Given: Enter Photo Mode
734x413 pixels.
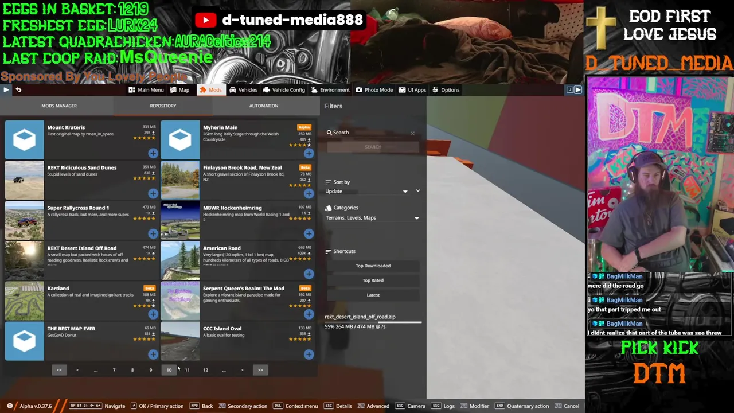Looking at the screenshot, I should click(374, 90).
